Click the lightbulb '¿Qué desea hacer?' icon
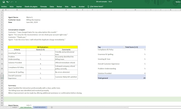This screenshot has height=109, width=181. (88, 7)
